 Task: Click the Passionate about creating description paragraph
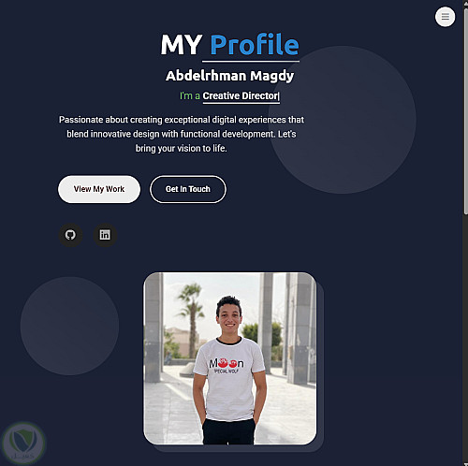[x=182, y=134]
